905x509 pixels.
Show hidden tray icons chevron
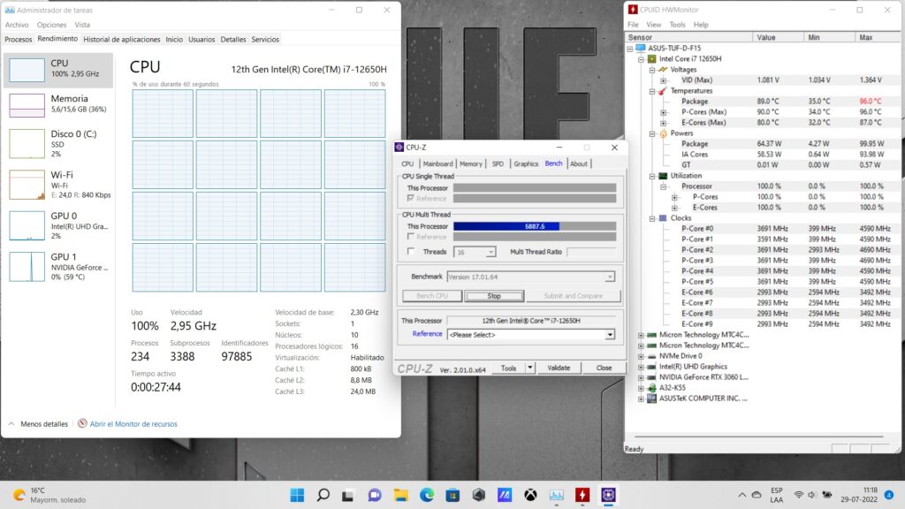click(742, 495)
